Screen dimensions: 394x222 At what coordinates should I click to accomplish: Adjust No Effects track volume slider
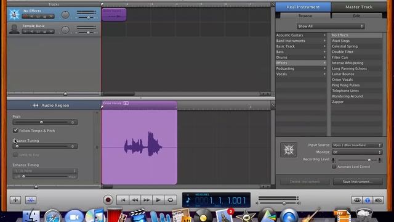point(88,18)
